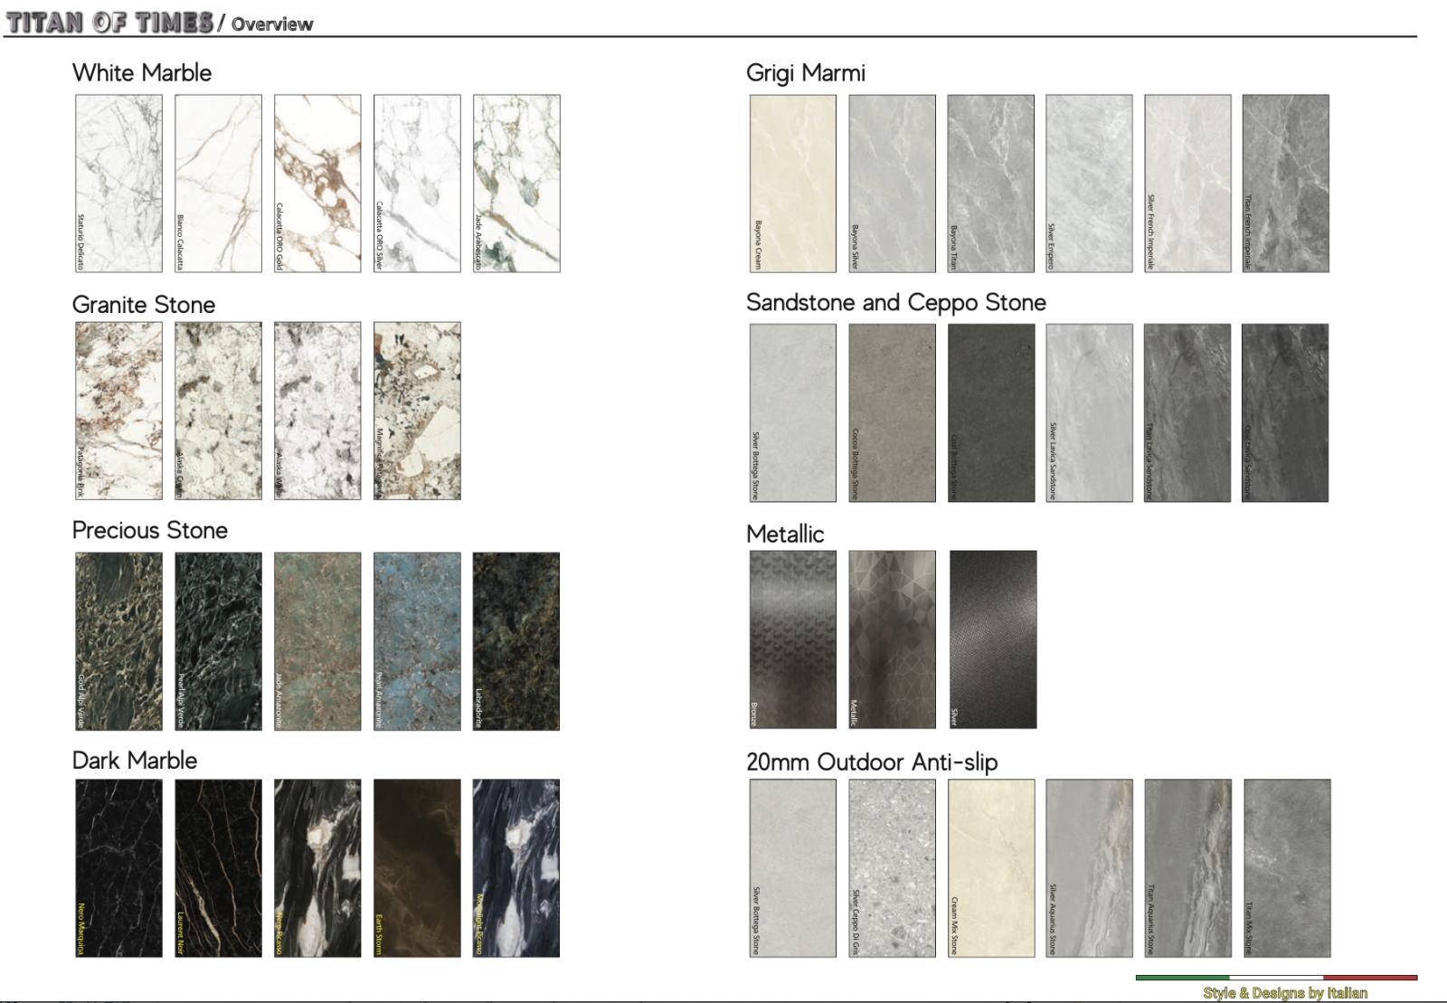Select the Cream Mix Stone anti-slip tile
Image resolution: width=1447 pixels, height=1003 pixels.
(991, 868)
